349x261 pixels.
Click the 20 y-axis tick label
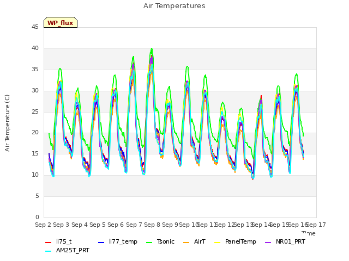click(x=35, y=132)
